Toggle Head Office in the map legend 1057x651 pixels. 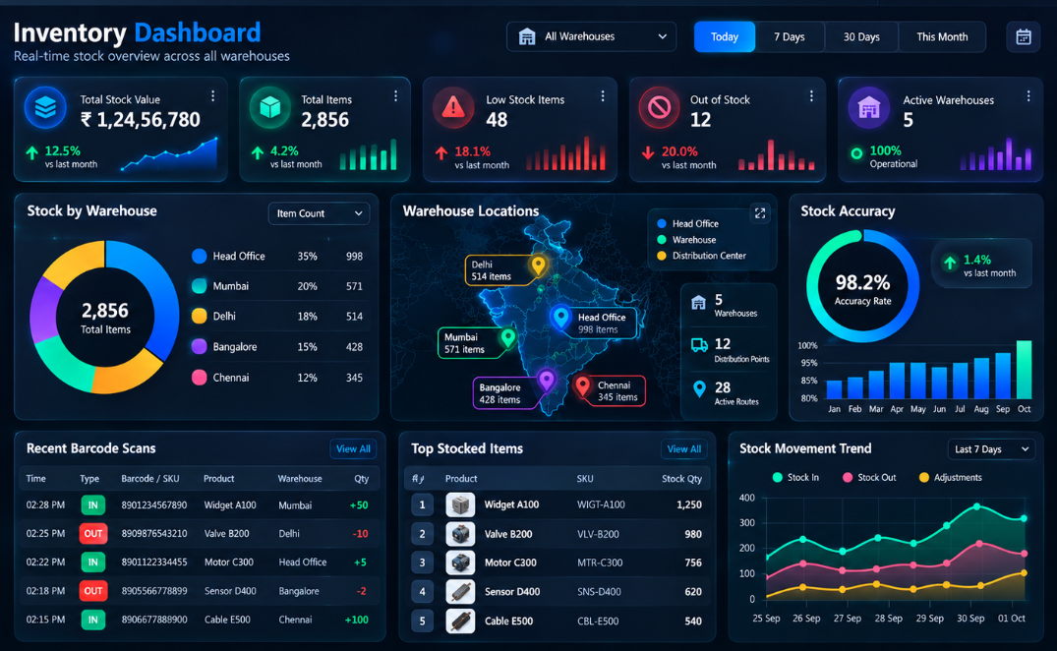click(x=687, y=224)
